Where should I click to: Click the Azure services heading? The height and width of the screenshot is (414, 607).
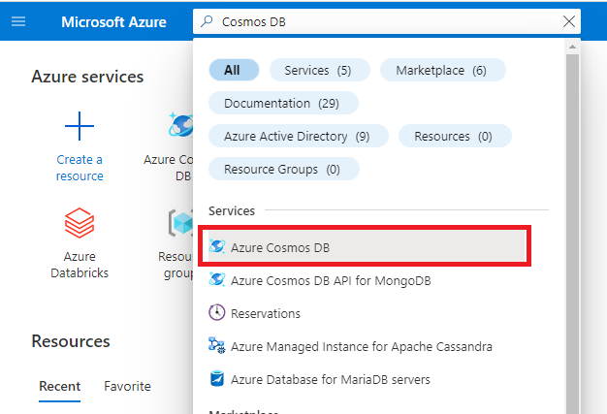87,77
